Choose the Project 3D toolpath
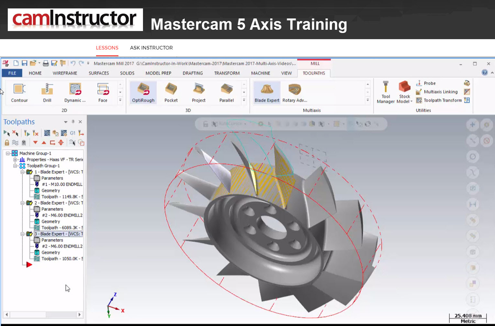This screenshot has width=495, height=326. pos(199,93)
